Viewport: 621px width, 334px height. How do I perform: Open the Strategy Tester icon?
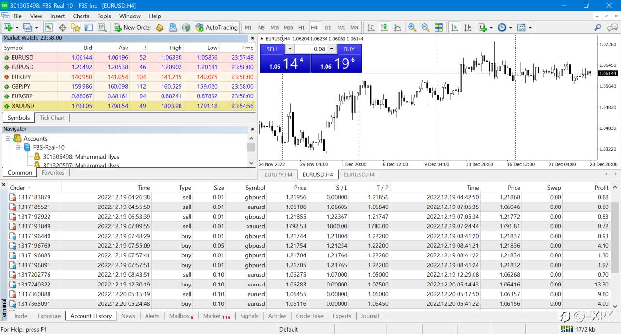point(102,28)
